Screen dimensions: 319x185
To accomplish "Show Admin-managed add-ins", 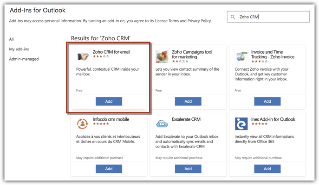I will 24,59.
